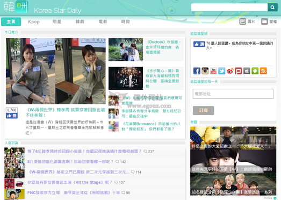Open the Weibo social icon

pyautogui.click(x=230, y=71)
